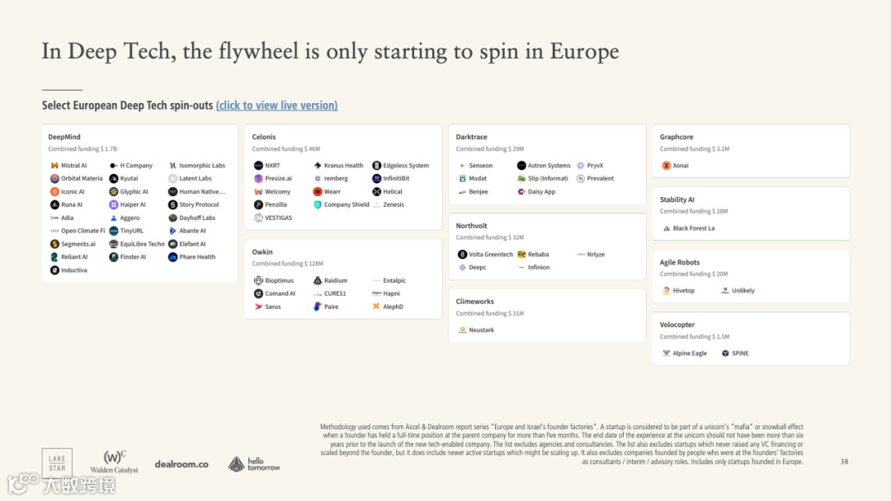Select the Alpine Eagle icon
Screen dimensions: 891x501
pyautogui.click(x=666, y=354)
